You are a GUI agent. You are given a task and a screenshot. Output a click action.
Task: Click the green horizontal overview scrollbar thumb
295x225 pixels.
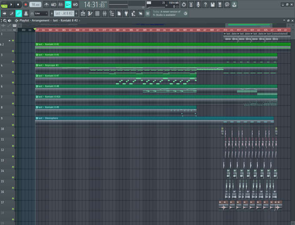tap(249, 25)
